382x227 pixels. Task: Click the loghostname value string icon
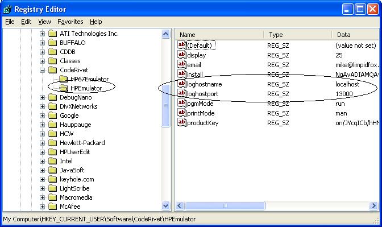[x=182, y=84]
